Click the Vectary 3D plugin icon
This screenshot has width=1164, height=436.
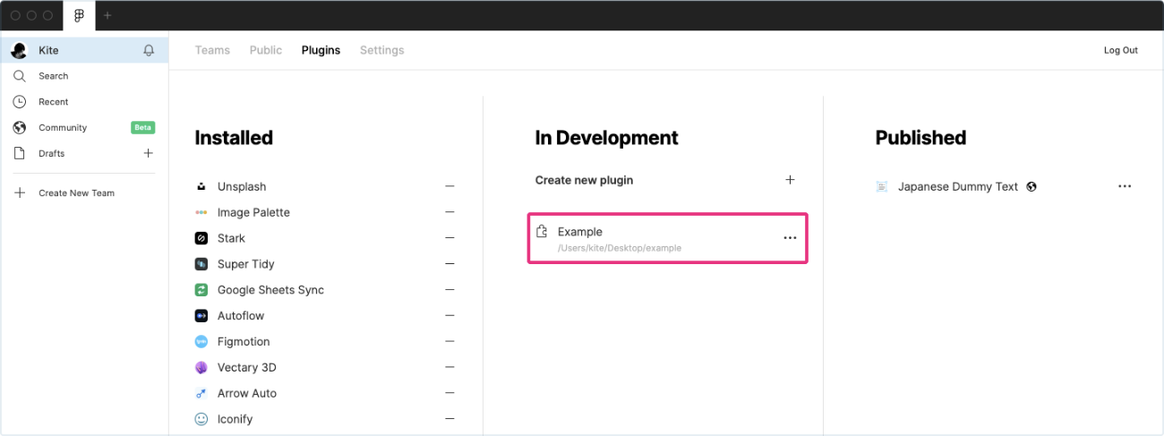pyautogui.click(x=201, y=368)
